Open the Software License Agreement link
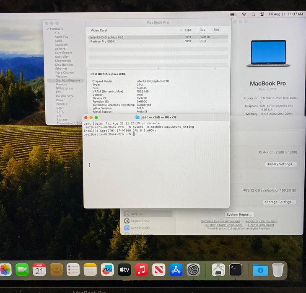The height and width of the screenshot is (293, 306). tap(220, 221)
